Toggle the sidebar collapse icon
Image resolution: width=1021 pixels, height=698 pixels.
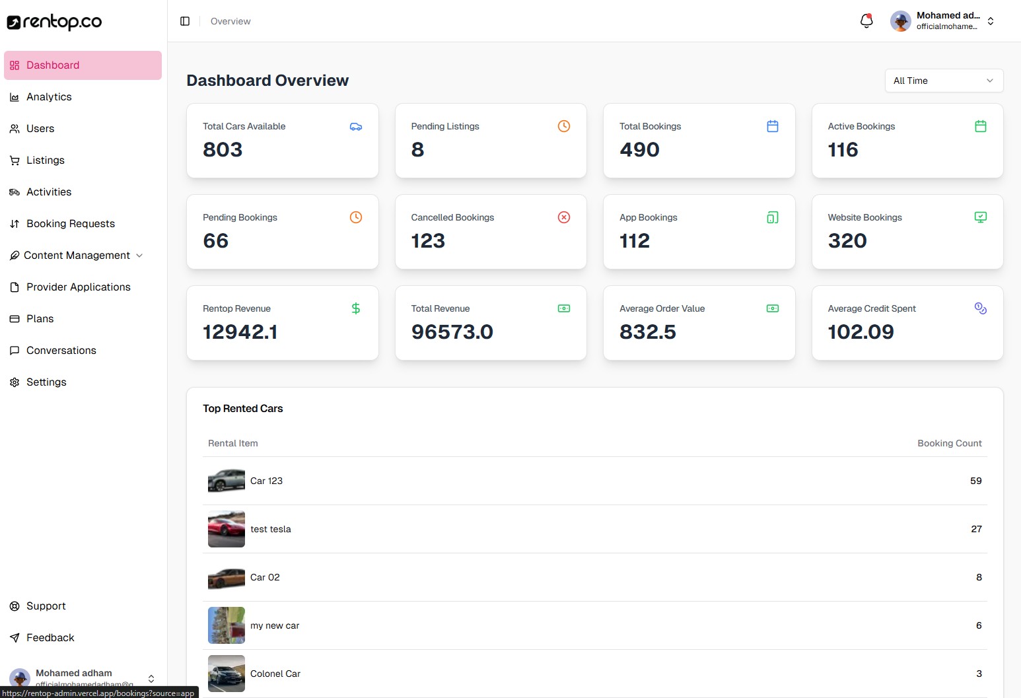coord(185,21)
